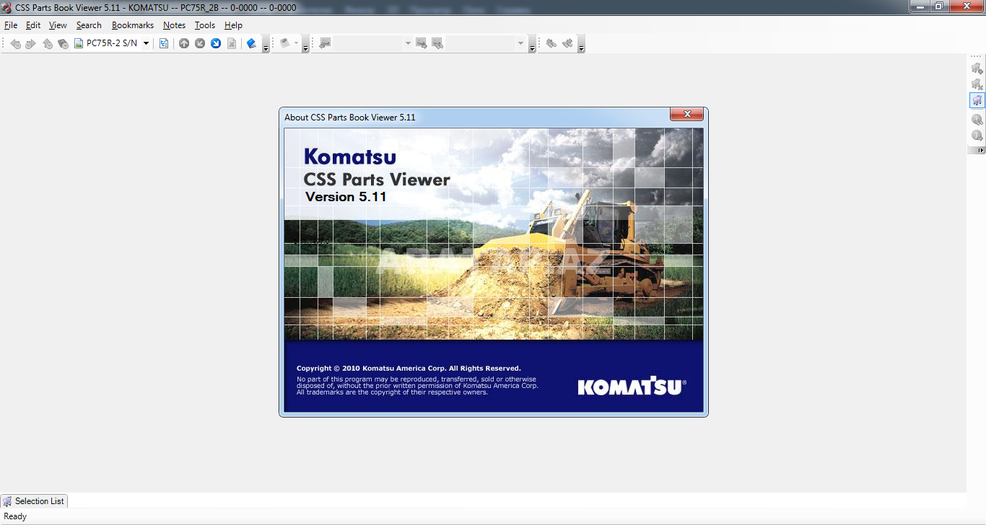Open toolbar options after the second combo box
This screenshot has width=986, height=525.
532,45
